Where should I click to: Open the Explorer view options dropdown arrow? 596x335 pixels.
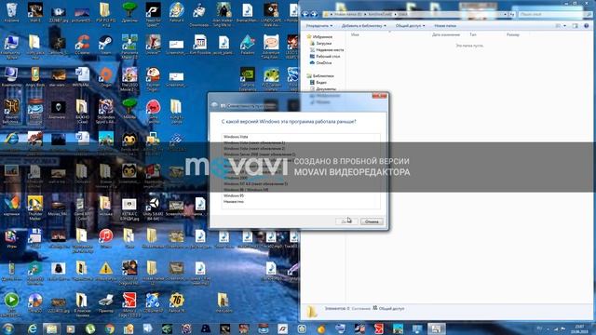(x=565, y=25)
